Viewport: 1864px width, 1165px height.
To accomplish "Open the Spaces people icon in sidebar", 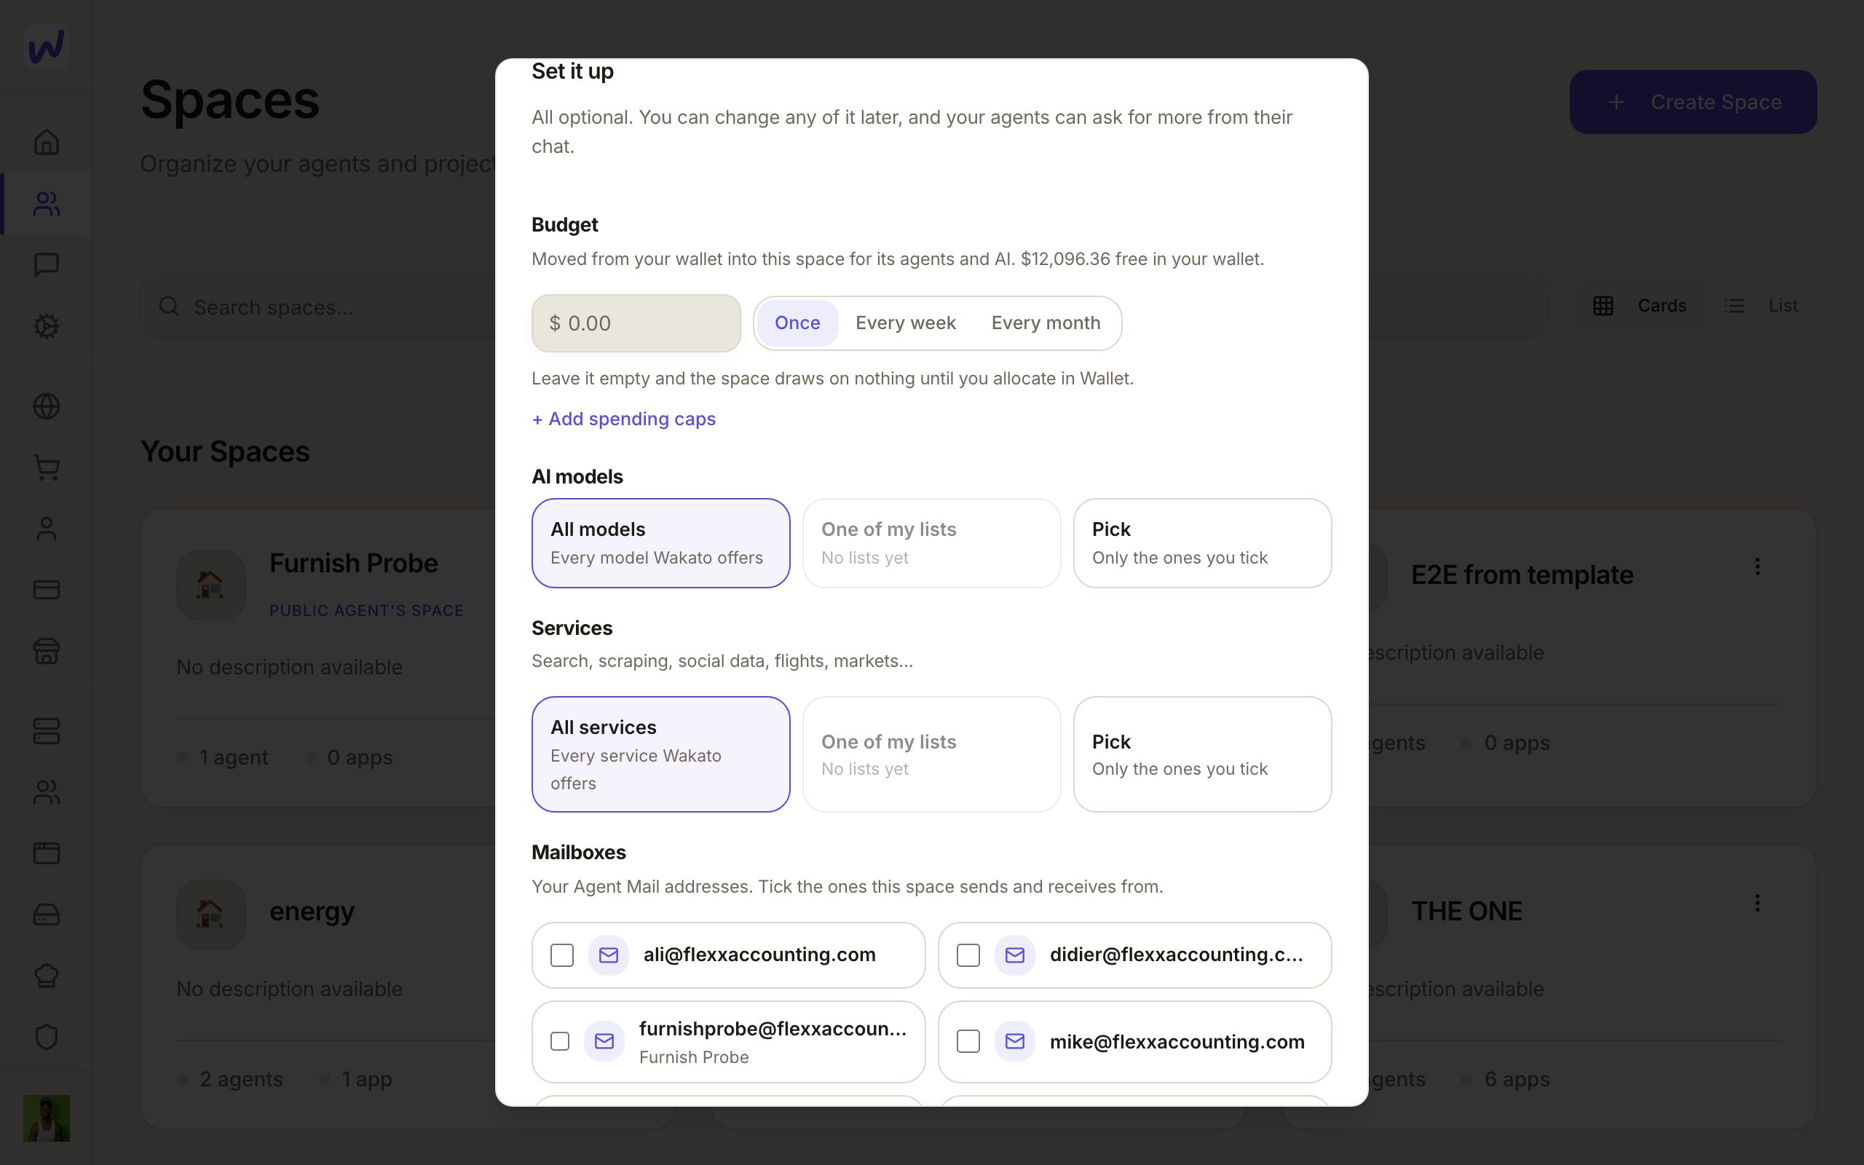I will click(x=46, y=203).
